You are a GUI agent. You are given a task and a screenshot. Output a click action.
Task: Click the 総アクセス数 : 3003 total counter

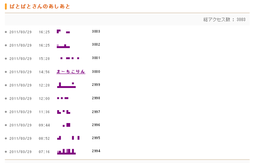[224, 20]
